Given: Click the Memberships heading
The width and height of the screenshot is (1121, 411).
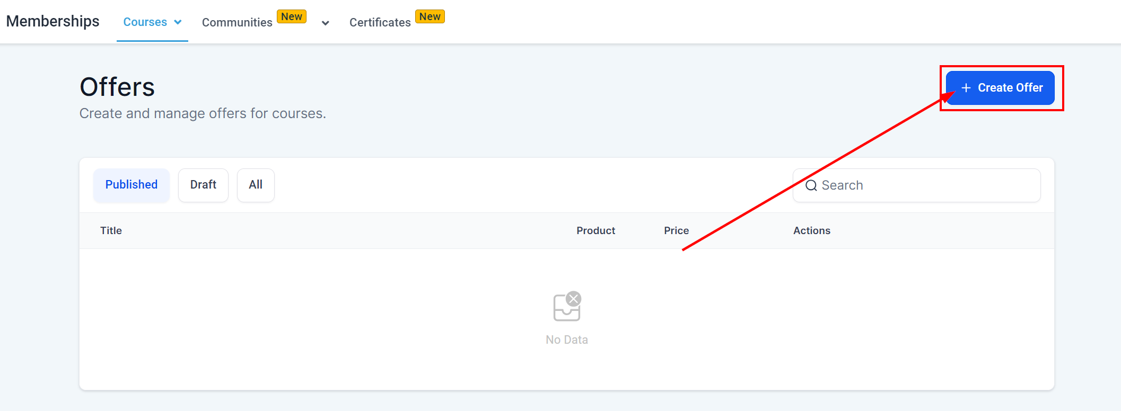Looking at the screenshot, I should point(52,21).
